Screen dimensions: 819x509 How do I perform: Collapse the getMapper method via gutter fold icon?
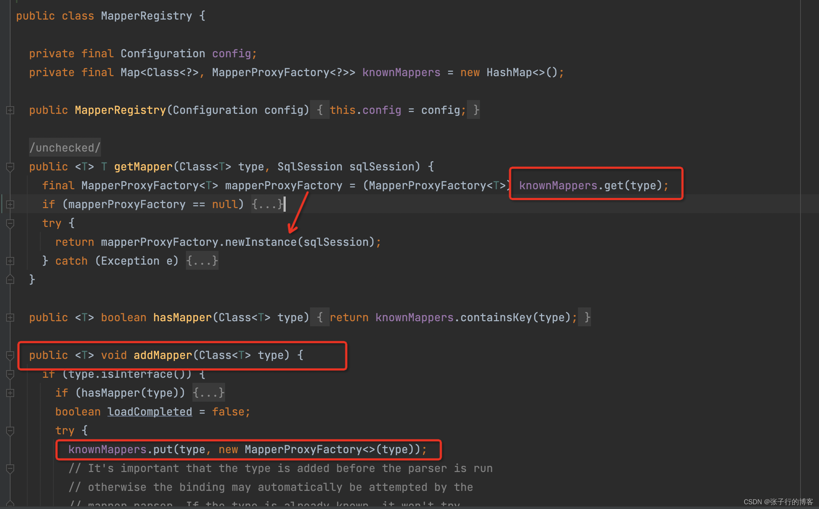(x=10, y=167)
